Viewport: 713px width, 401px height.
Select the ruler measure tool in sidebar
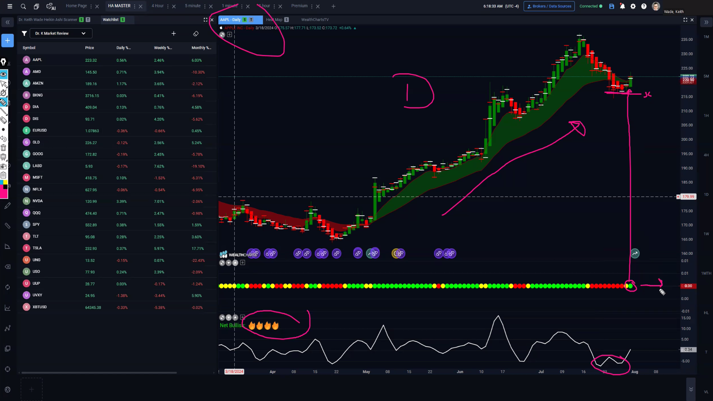[x=7, y=226]
